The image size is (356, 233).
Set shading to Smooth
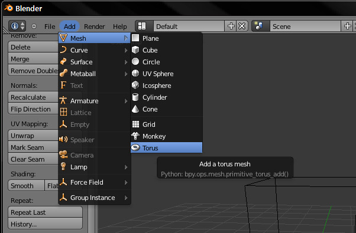27,186
